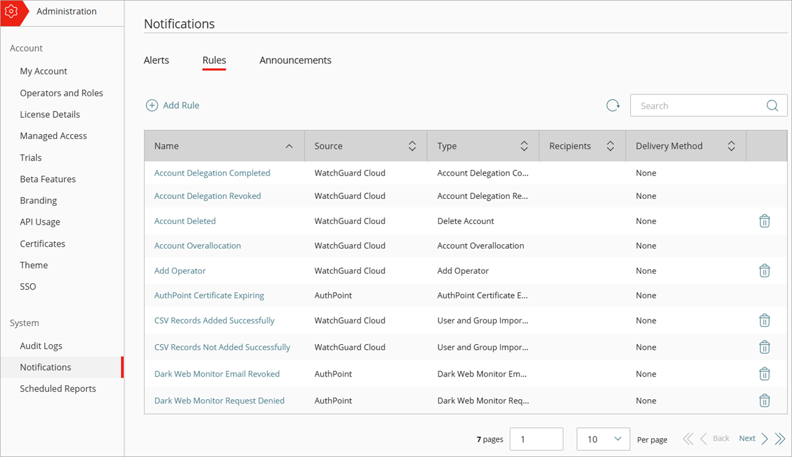Refresh the rules list using the refresh icon
The image size is (792, 457).
(x=612, y=105)
